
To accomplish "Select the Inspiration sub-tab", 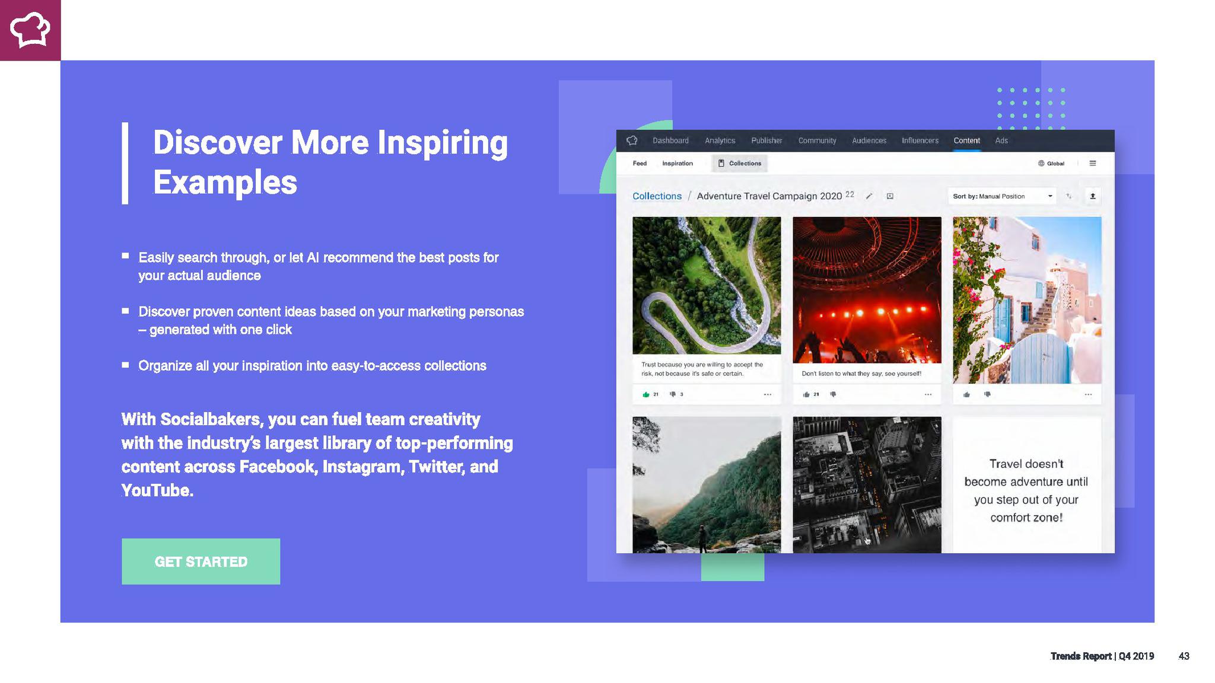I will [x=677, y=163].
